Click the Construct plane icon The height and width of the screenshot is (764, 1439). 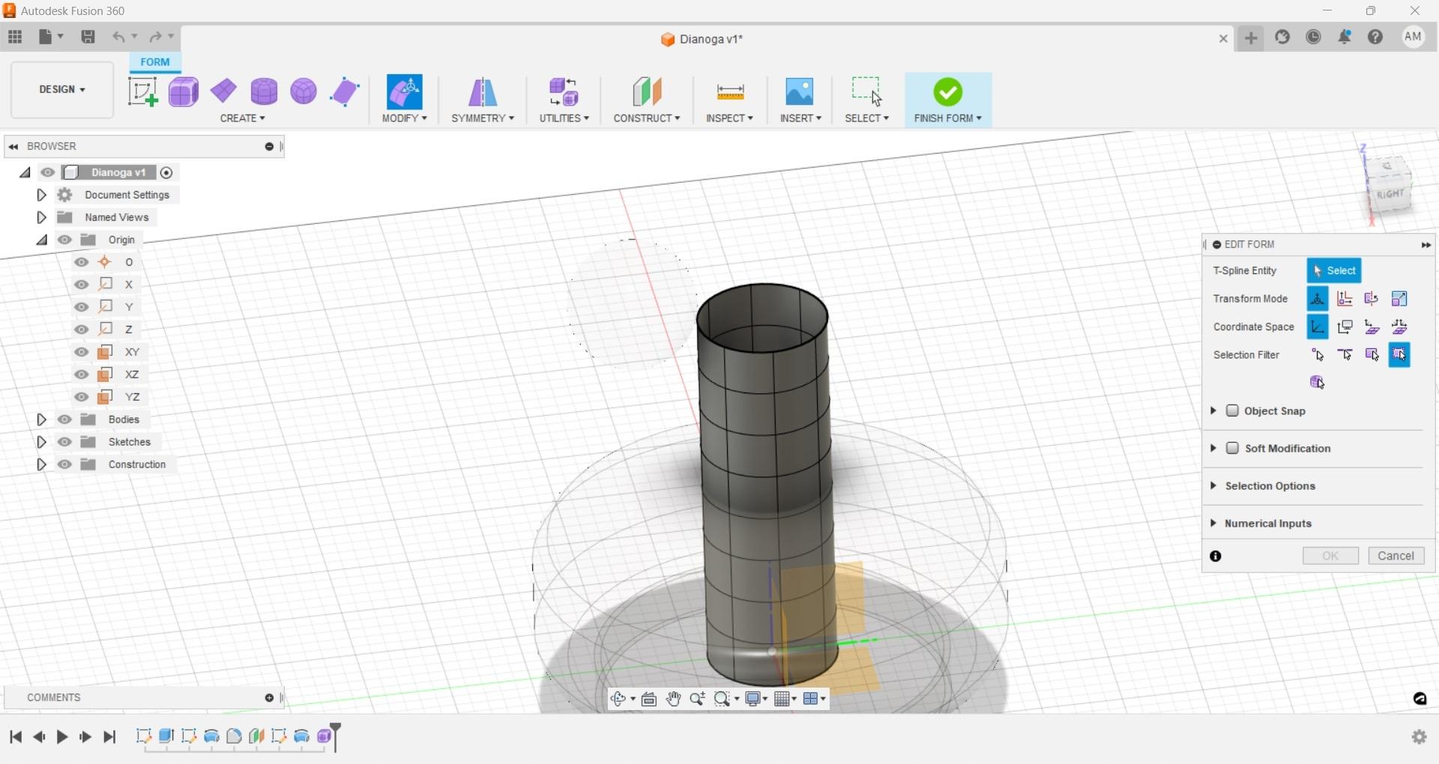coord(647,92)
